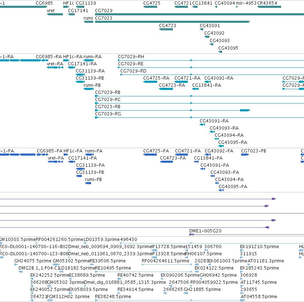Select the CG7023 gene bar
The image size is (304, 302).
173,22
